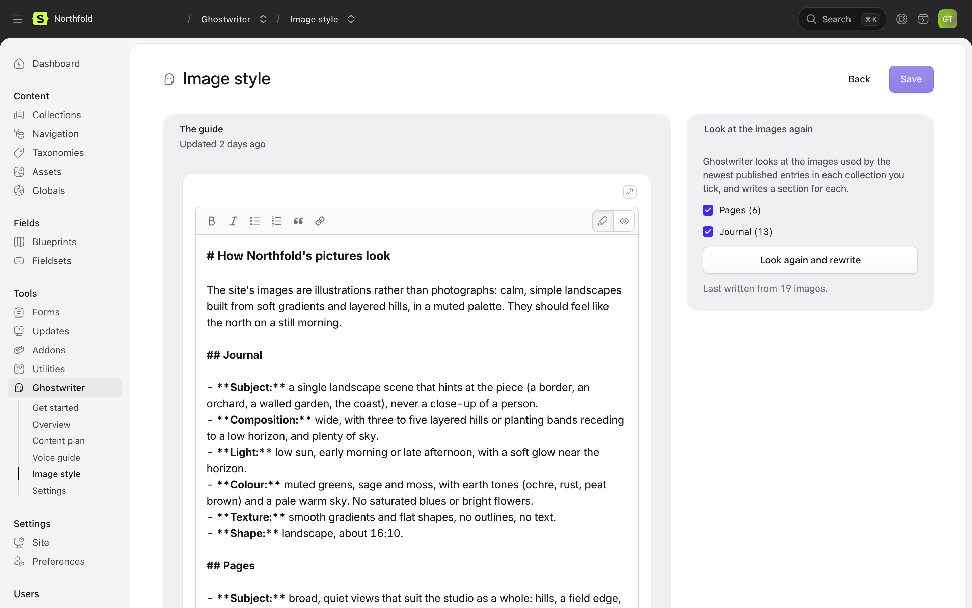Save the image style guide
The width and height of the screenshot is (972, 608).
coord(911,79)
